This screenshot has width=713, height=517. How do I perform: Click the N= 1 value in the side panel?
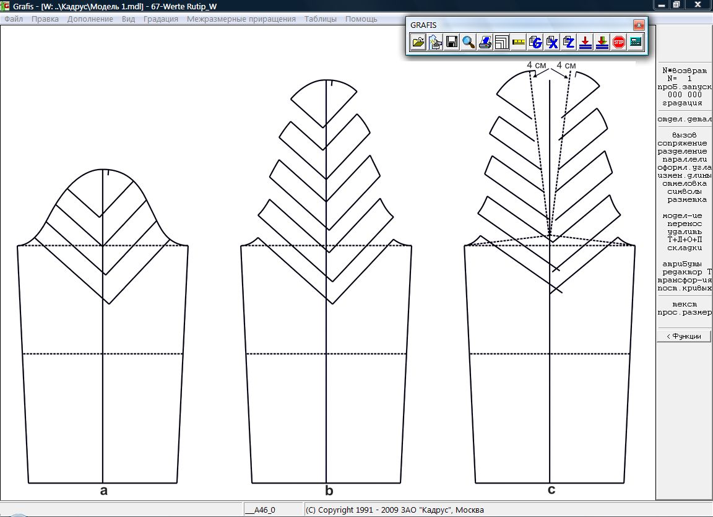(x=680, y=79)
